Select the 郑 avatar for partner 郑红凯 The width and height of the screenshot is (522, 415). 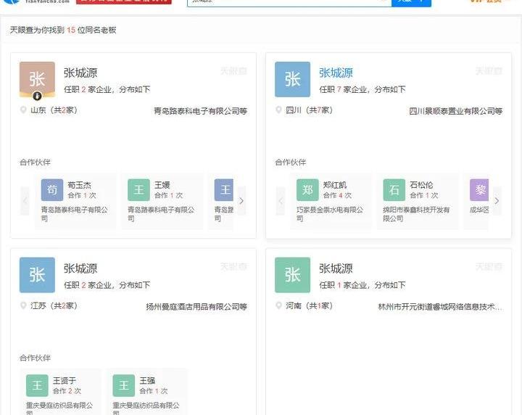point(307,190)
